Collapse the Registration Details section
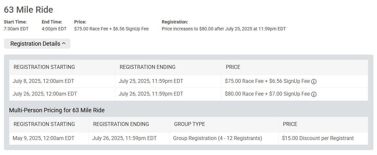 click(37, 44)
